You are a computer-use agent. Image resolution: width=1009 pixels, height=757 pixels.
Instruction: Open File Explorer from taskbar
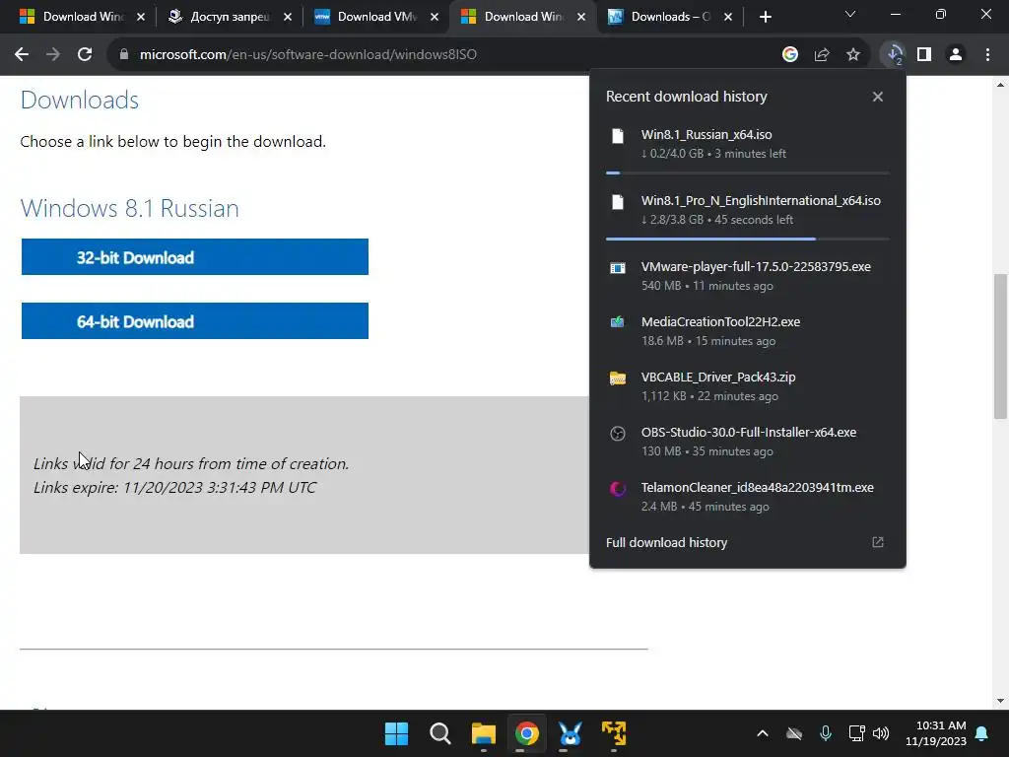[483, 733]
